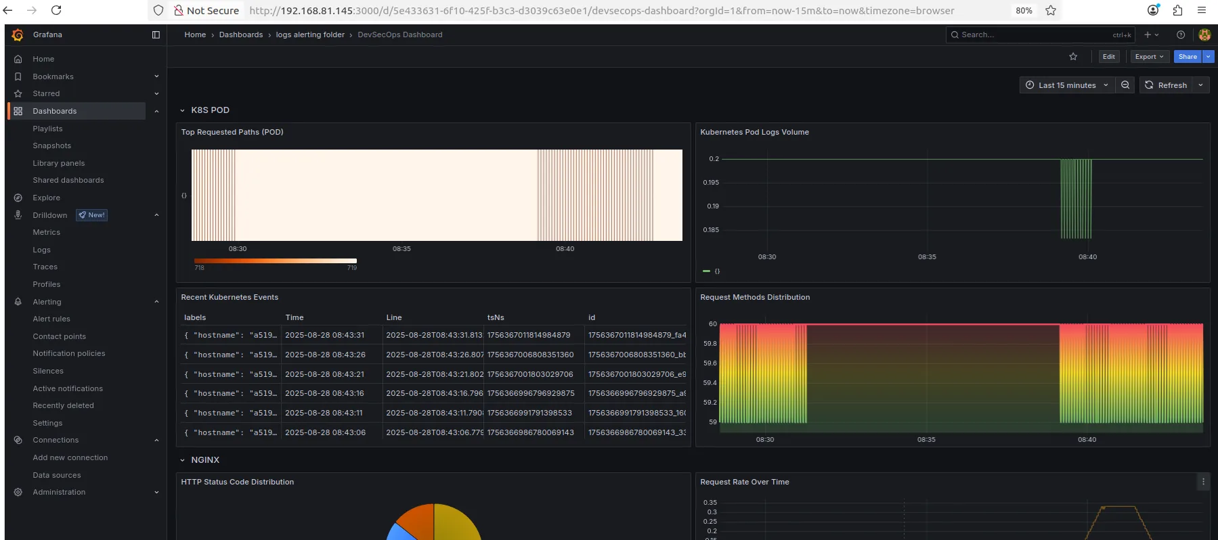Collapse the Alerting sidebar section
This screenshot has width=1218, height=540.
[156, 302]
